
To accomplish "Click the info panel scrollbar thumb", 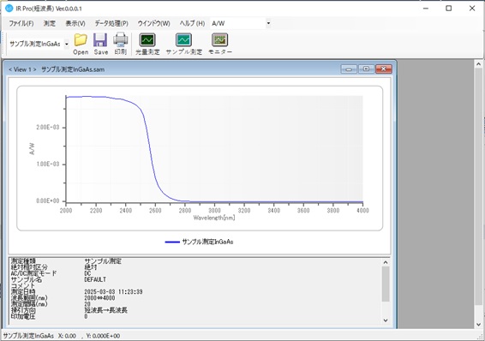I will click(x=386, y=284).
